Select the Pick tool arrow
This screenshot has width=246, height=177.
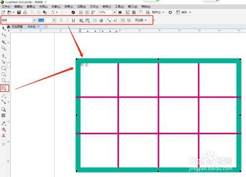[x=3, y=28]
